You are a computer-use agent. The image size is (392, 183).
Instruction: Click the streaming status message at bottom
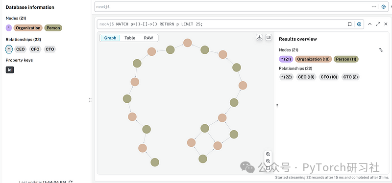click(x=332, y=178)
